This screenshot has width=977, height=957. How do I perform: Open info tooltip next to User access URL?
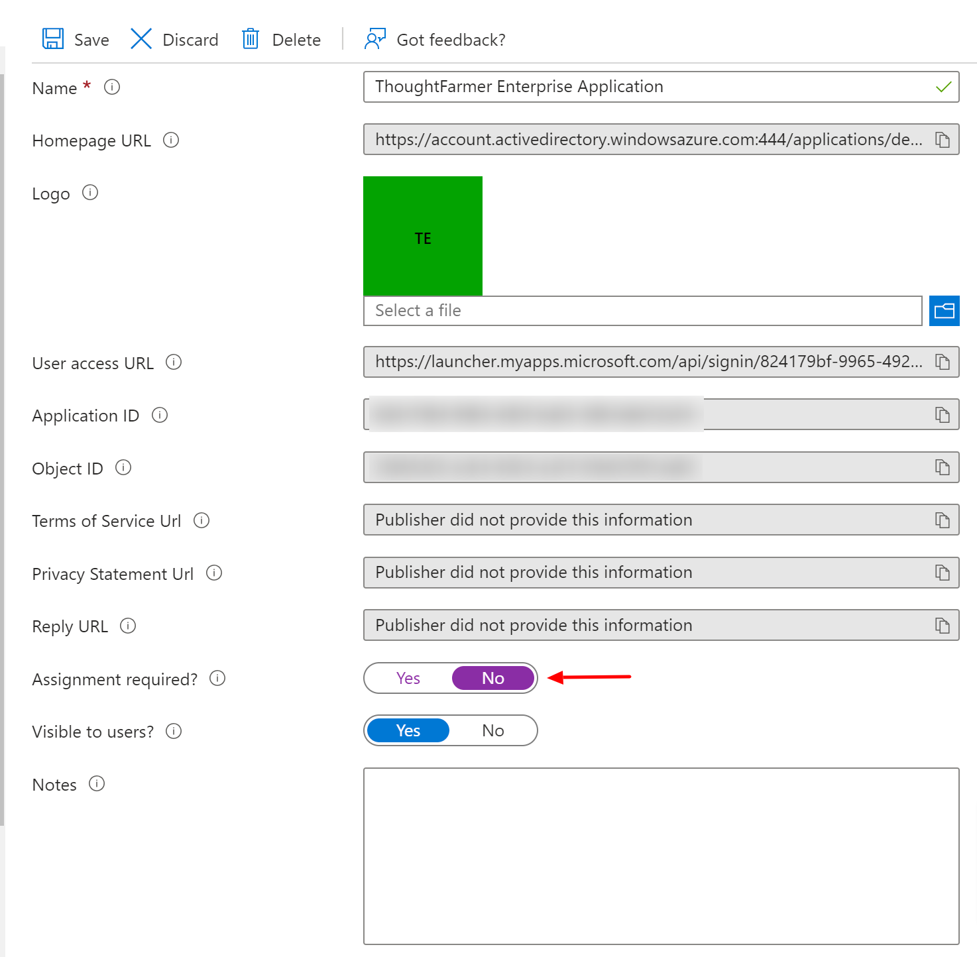(174, 362)
